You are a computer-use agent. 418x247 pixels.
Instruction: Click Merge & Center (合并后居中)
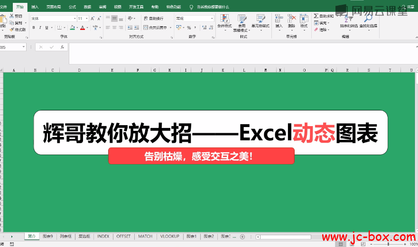pos(155,27)
